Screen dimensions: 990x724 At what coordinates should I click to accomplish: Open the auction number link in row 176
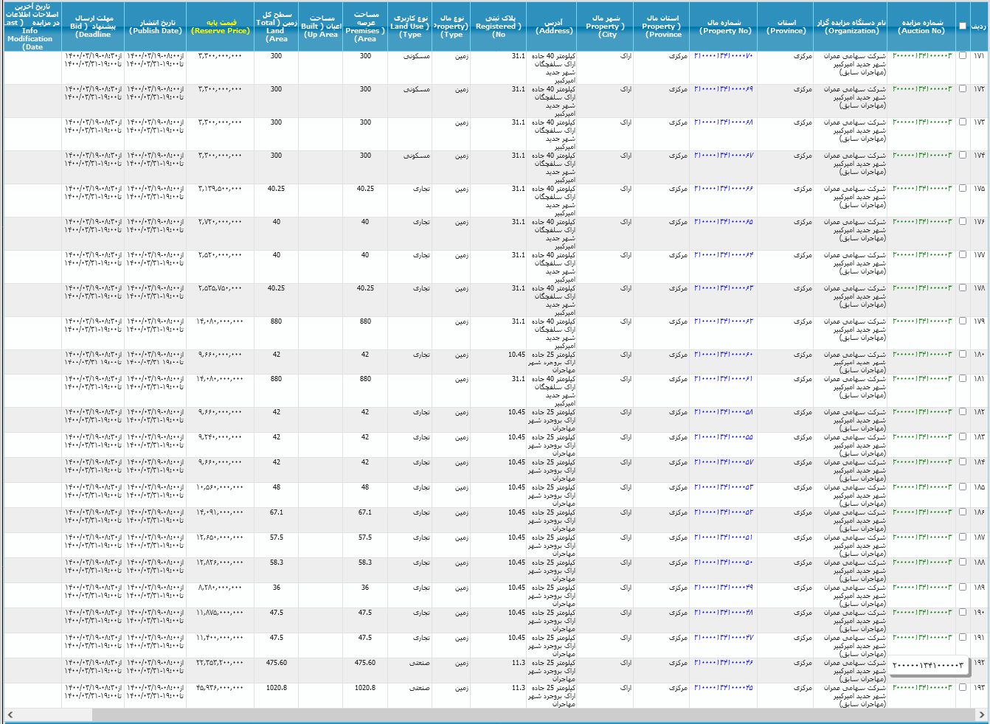[x=922, y=222]
